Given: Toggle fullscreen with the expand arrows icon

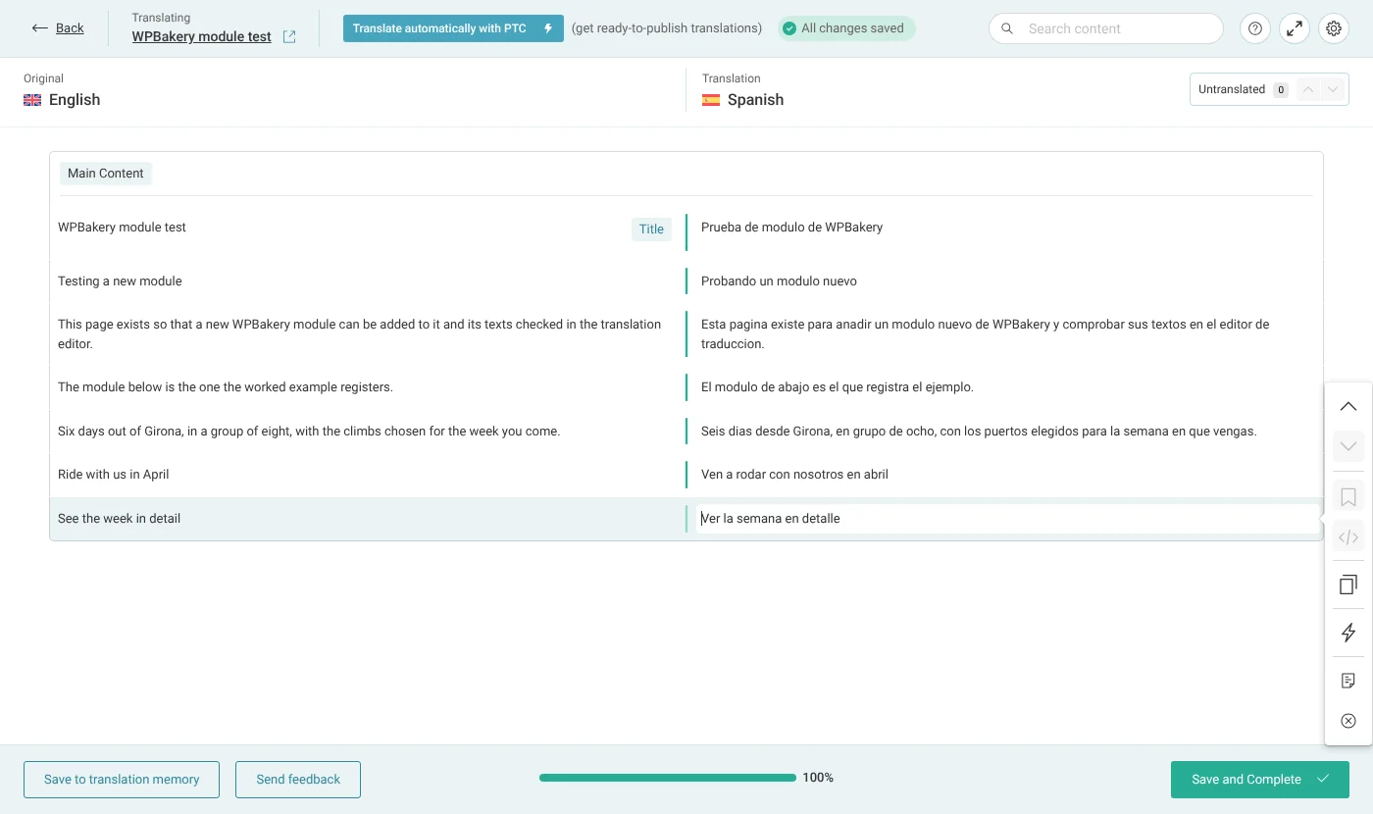Looking at the screenshot, I should (x=1295, y=28).
